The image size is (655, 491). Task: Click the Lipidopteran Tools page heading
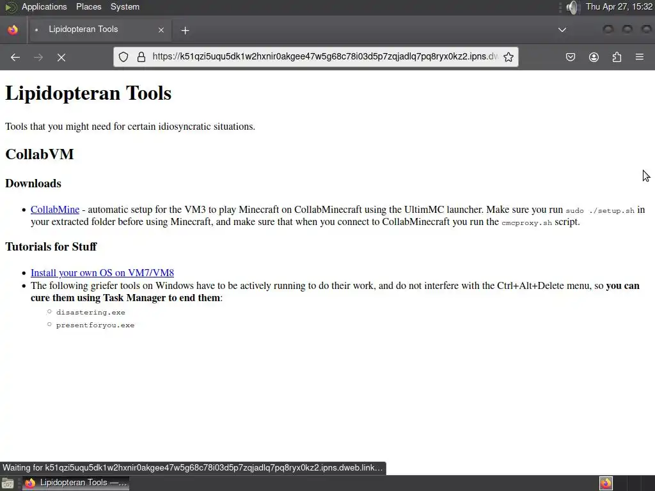88,93
